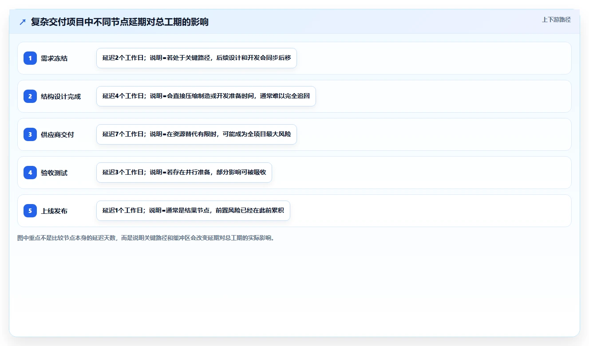The image size is (589, 346).
Task: Click step badge number 2
Action: tap(30, 96)
